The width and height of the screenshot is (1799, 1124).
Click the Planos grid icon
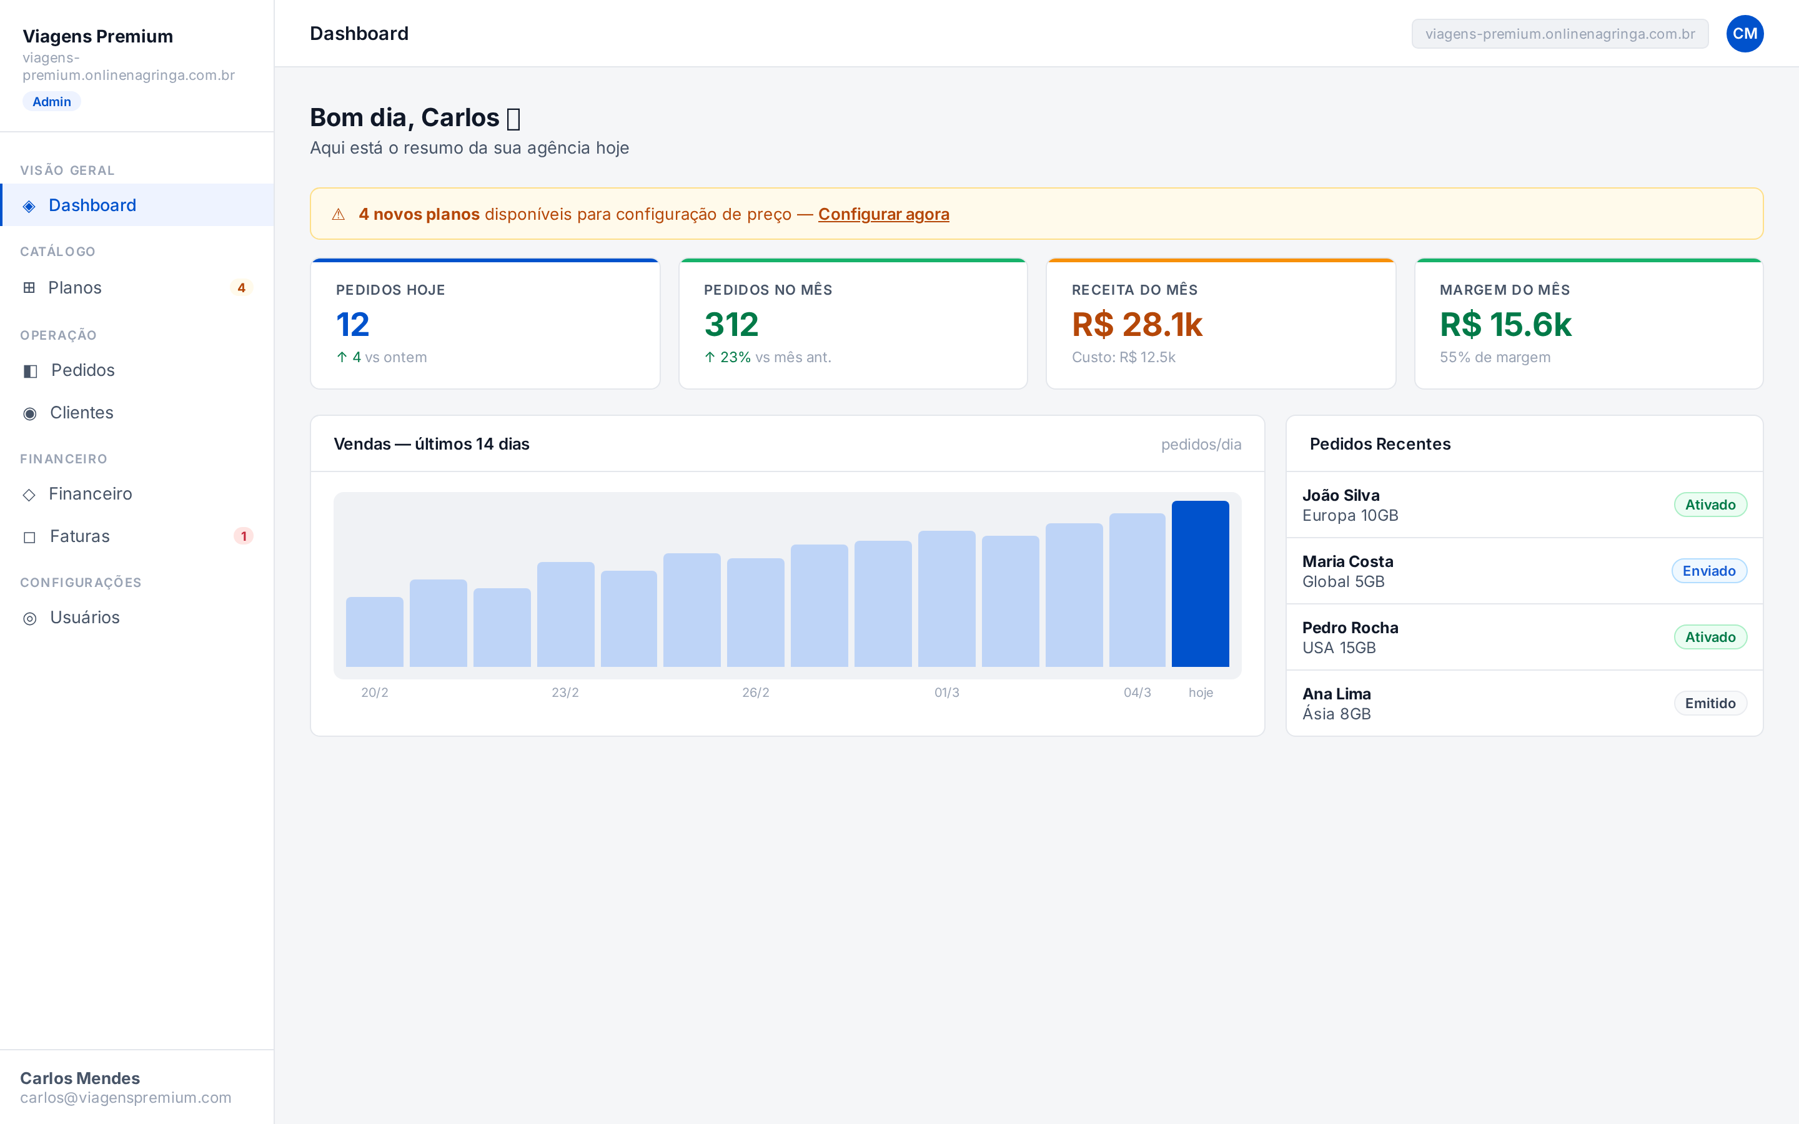29,288
